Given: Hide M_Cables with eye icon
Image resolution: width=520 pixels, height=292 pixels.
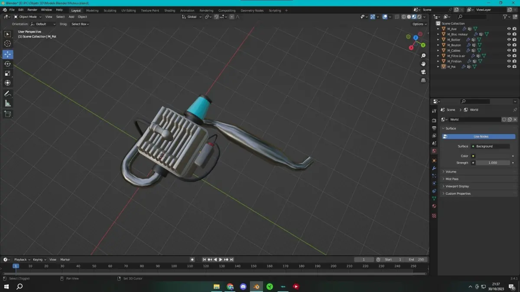Looking at the screenshot, I should (x=509, y=50).
